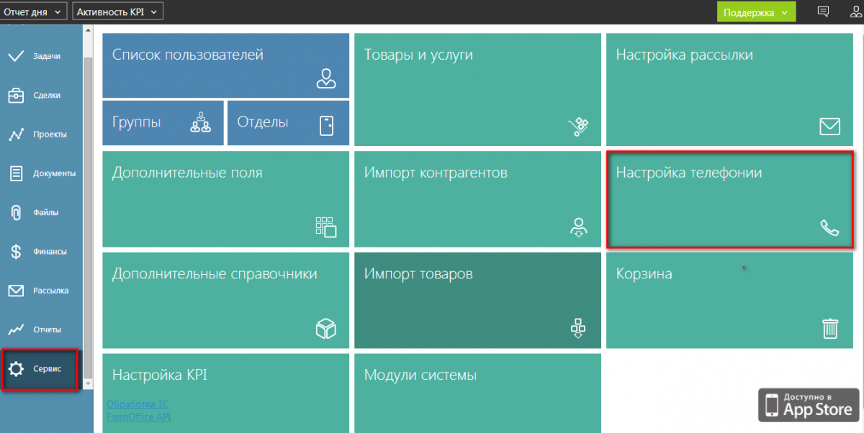Open Документы from the sidebar menu
The width and height of the screenshot is (864, 433).
[x=53, y=173]
